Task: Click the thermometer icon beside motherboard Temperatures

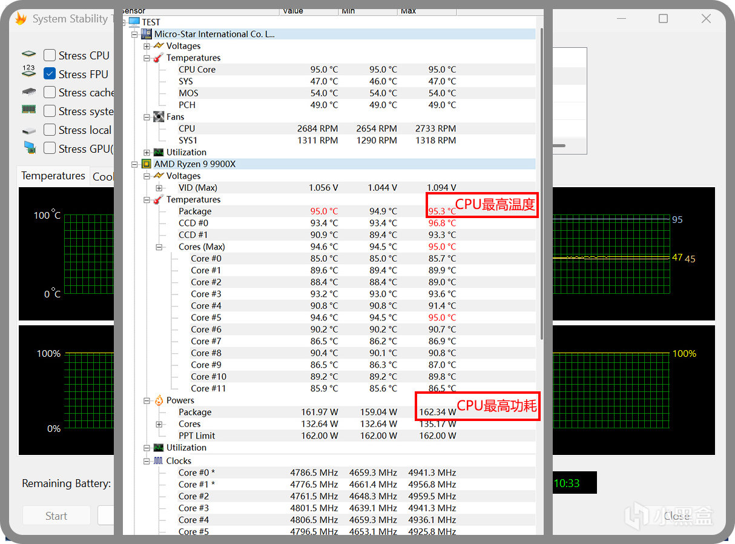Action: [x=159, y=58]
